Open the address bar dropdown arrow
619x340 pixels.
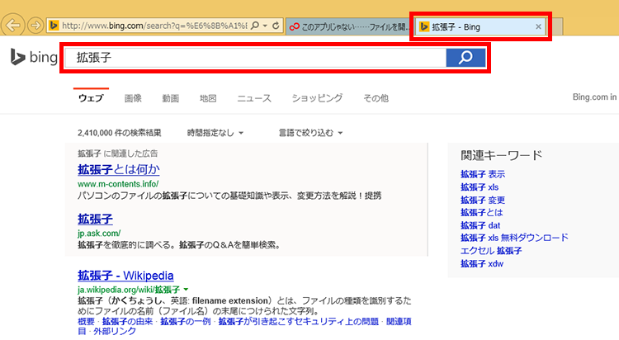(264, 26)
